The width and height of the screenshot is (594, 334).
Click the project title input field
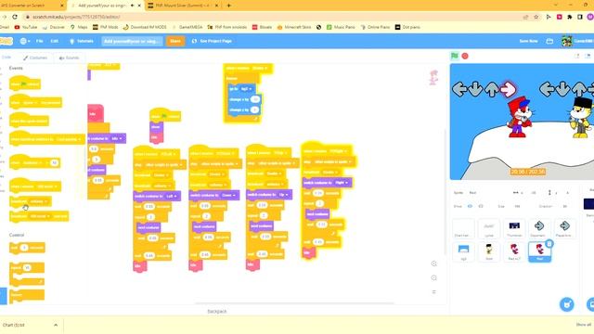(x=132, y=41)
